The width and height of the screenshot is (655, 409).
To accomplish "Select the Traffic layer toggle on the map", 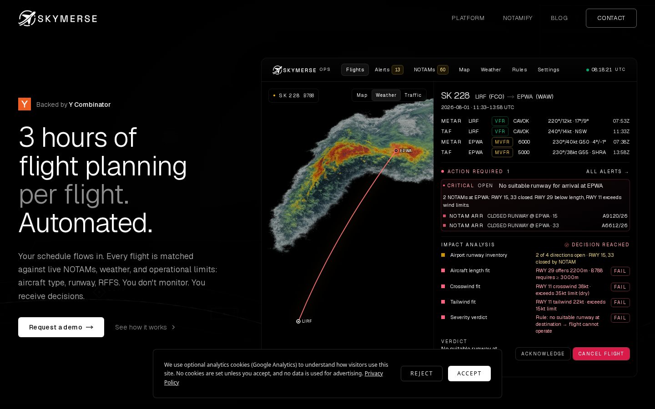I will point(413,95).
